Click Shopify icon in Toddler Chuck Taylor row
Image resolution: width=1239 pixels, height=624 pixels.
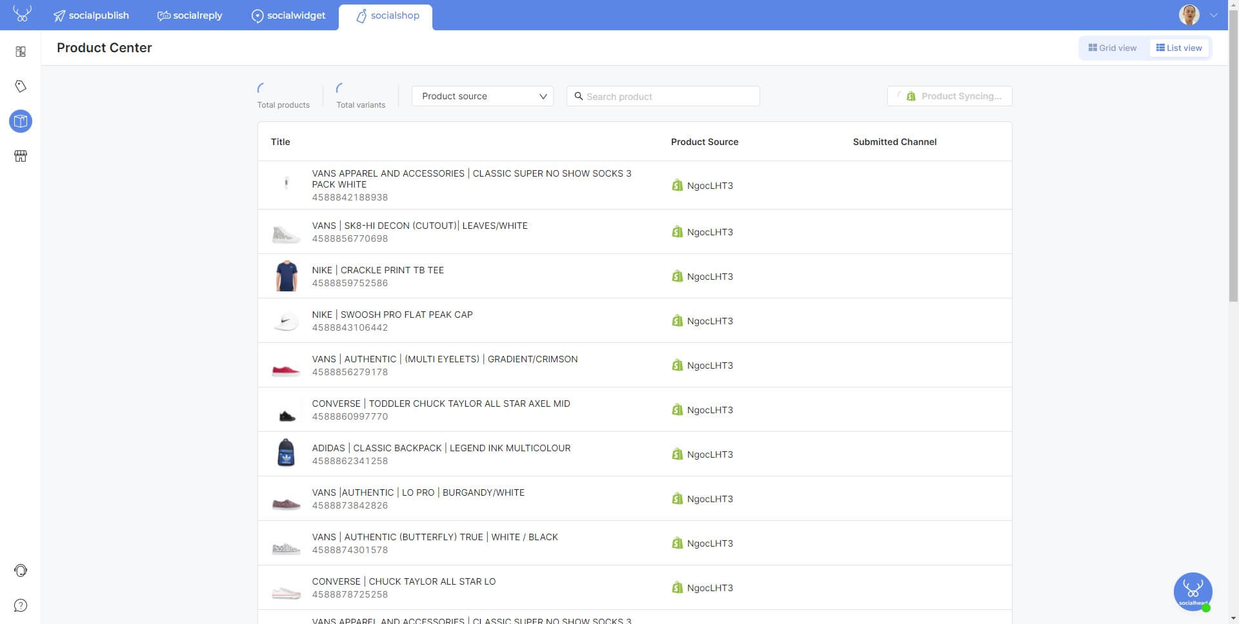[677, 410]
